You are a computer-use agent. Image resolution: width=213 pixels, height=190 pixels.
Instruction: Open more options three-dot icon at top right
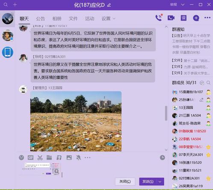pos(207,18)
